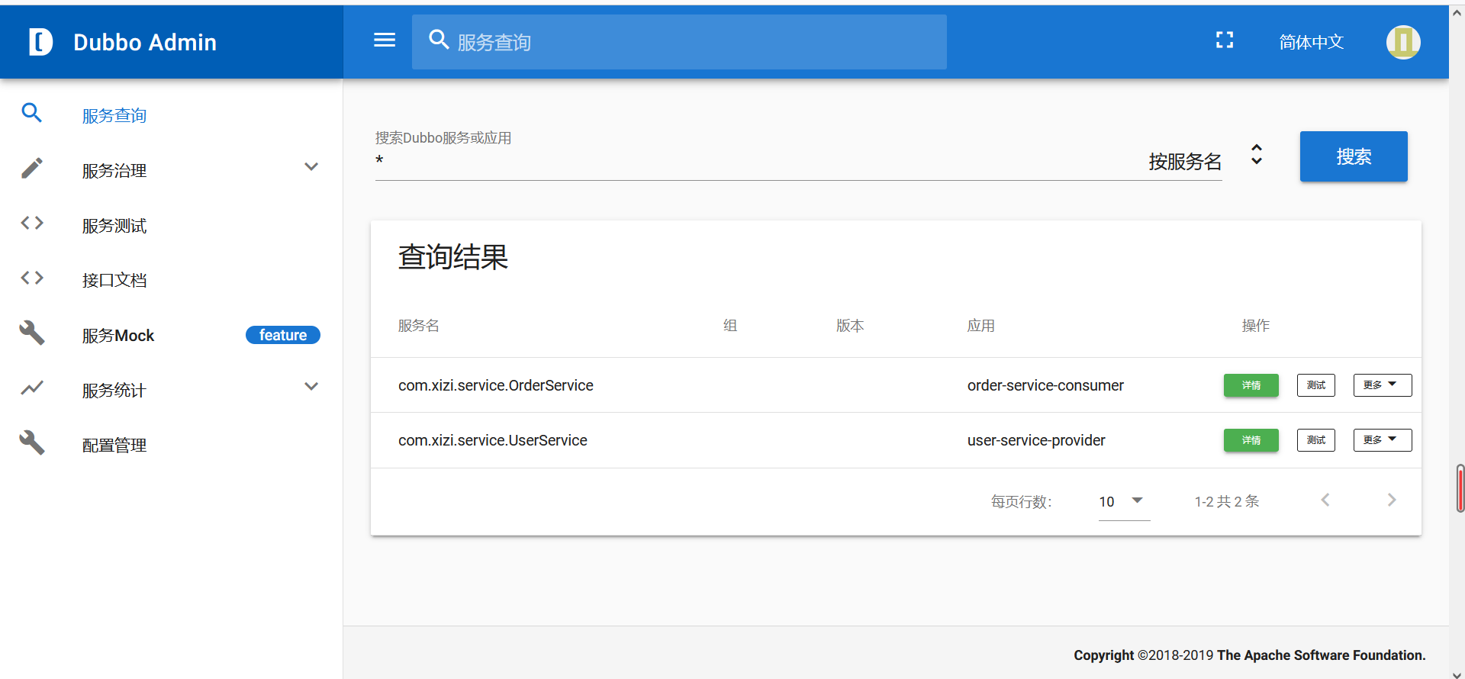
Task: Enter fullscreen mode with the fullscreen icon
Action: tap(1225, 40)
